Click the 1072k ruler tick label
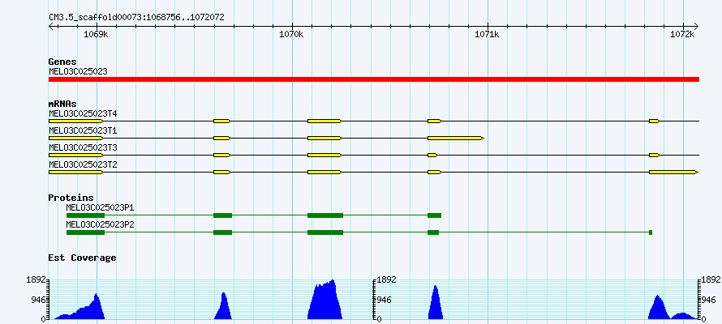This screenshot has width=722, height=324. [682, 34]
